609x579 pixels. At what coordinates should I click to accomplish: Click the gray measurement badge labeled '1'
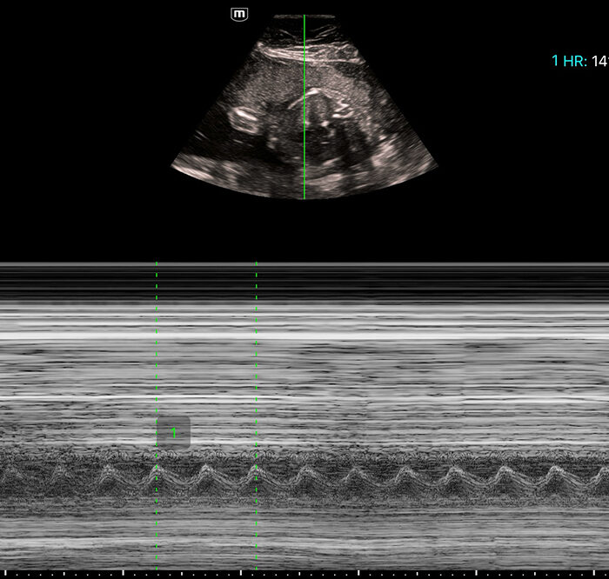[x=173, y=432]
